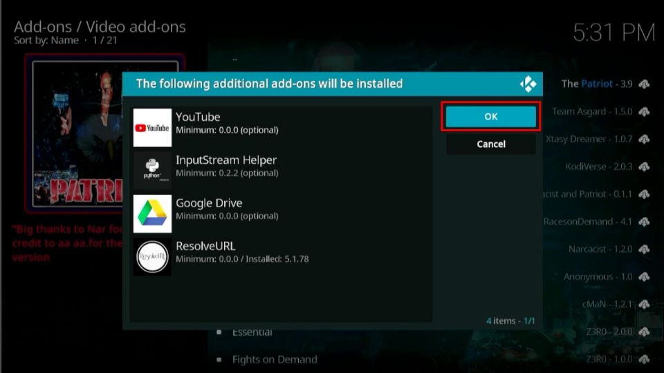This screenshot has width=664, height=373.
Task: Click the parent folder '..' entry
Action: (x=234, y=59)
